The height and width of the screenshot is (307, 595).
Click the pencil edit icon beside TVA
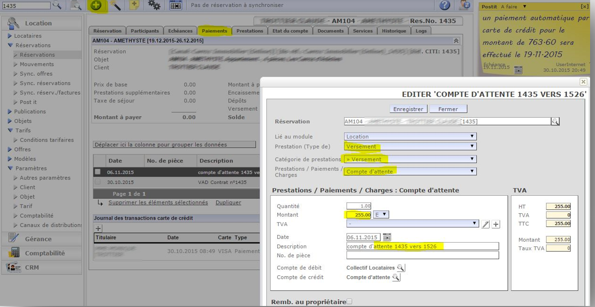485,224
